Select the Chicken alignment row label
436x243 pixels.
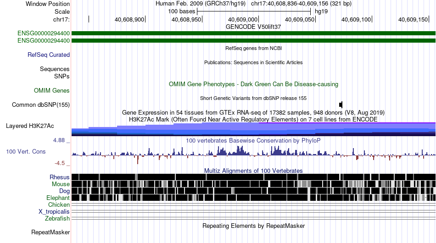tap(59, 204)
